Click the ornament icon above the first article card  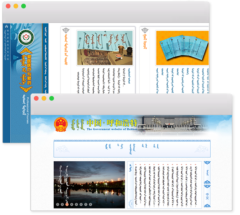tap(66, 30)
